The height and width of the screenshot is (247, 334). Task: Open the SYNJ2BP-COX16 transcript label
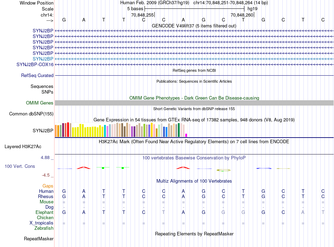point(35,65)
